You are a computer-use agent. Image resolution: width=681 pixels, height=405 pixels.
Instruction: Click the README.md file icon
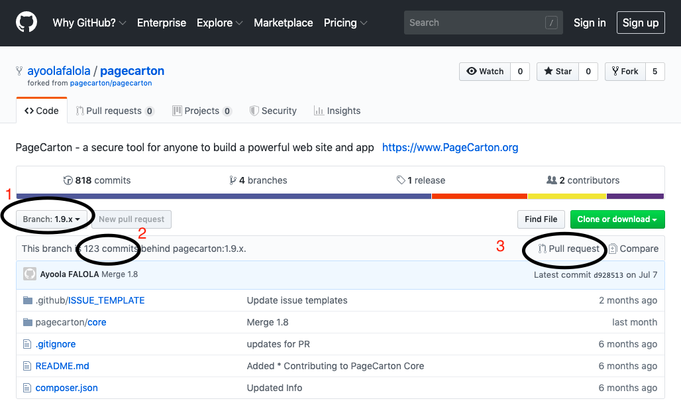(x=27, y=366)
